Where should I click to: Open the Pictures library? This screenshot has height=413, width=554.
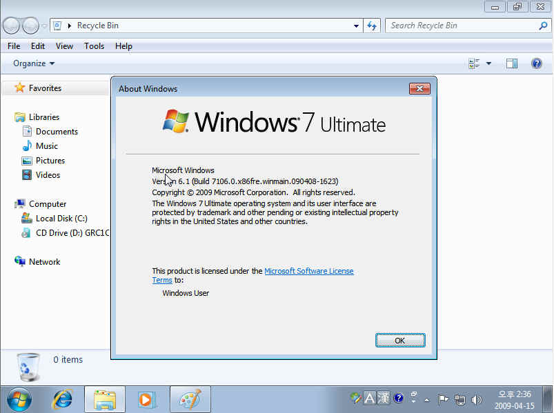50,161
